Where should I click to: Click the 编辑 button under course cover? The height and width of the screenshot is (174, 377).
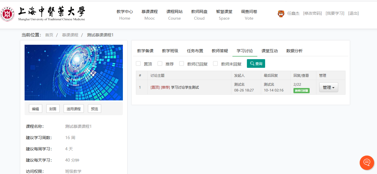[x=36, y=109]
